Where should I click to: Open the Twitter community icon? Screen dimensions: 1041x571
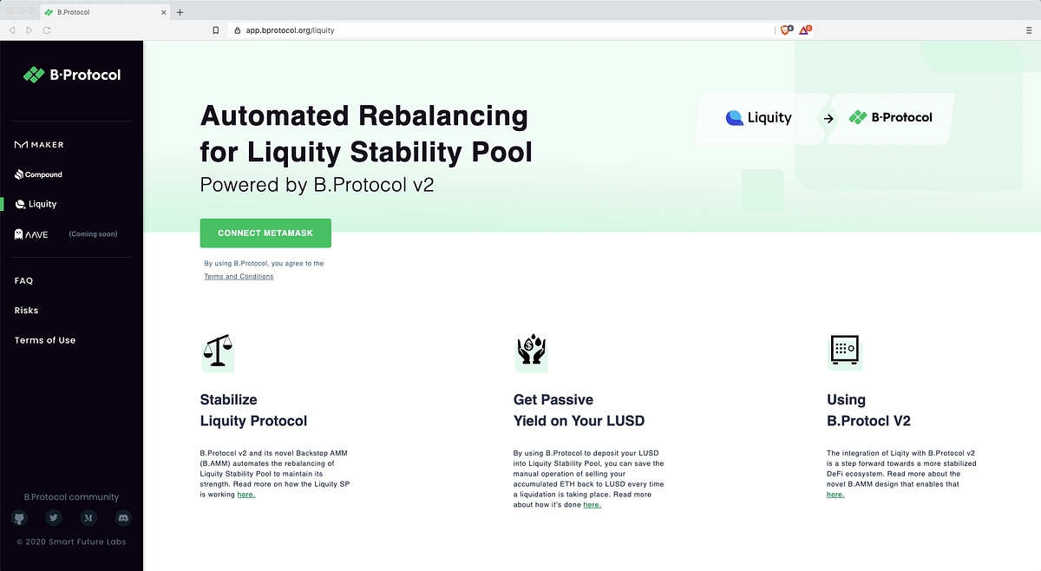[54, 518]
